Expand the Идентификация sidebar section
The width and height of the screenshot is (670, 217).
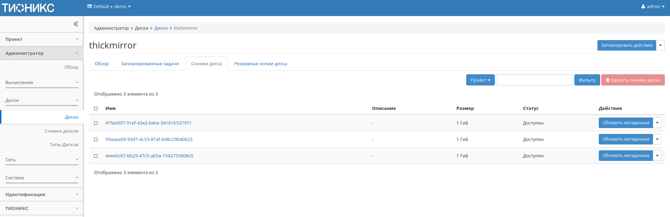click(x=42, y=194)
